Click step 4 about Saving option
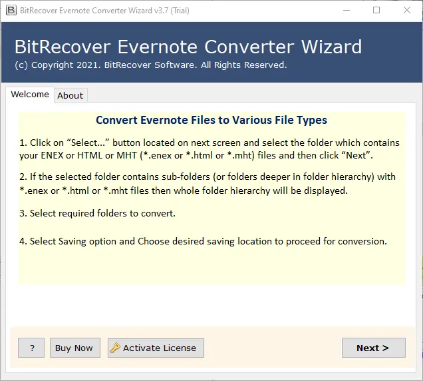423x381 pixels. click(x=203, y=241)
